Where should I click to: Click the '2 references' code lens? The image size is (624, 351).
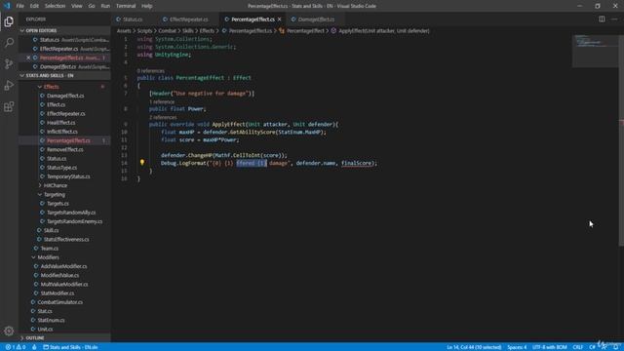(x=163, y=117)
